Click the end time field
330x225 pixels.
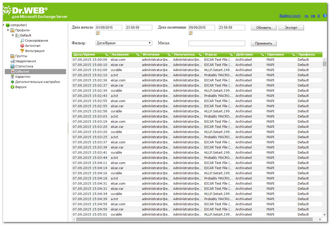(x=232, y=27)
